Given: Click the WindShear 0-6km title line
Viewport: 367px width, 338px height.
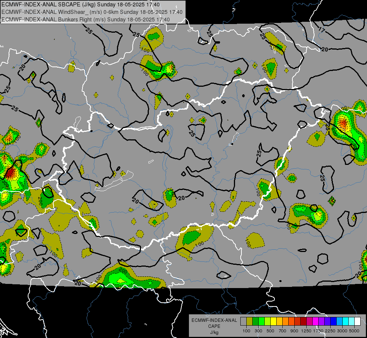Looking at the screenshot, I should coord(92,12).
